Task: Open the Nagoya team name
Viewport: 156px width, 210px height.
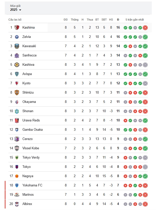Action: click(x=28, y=176)
